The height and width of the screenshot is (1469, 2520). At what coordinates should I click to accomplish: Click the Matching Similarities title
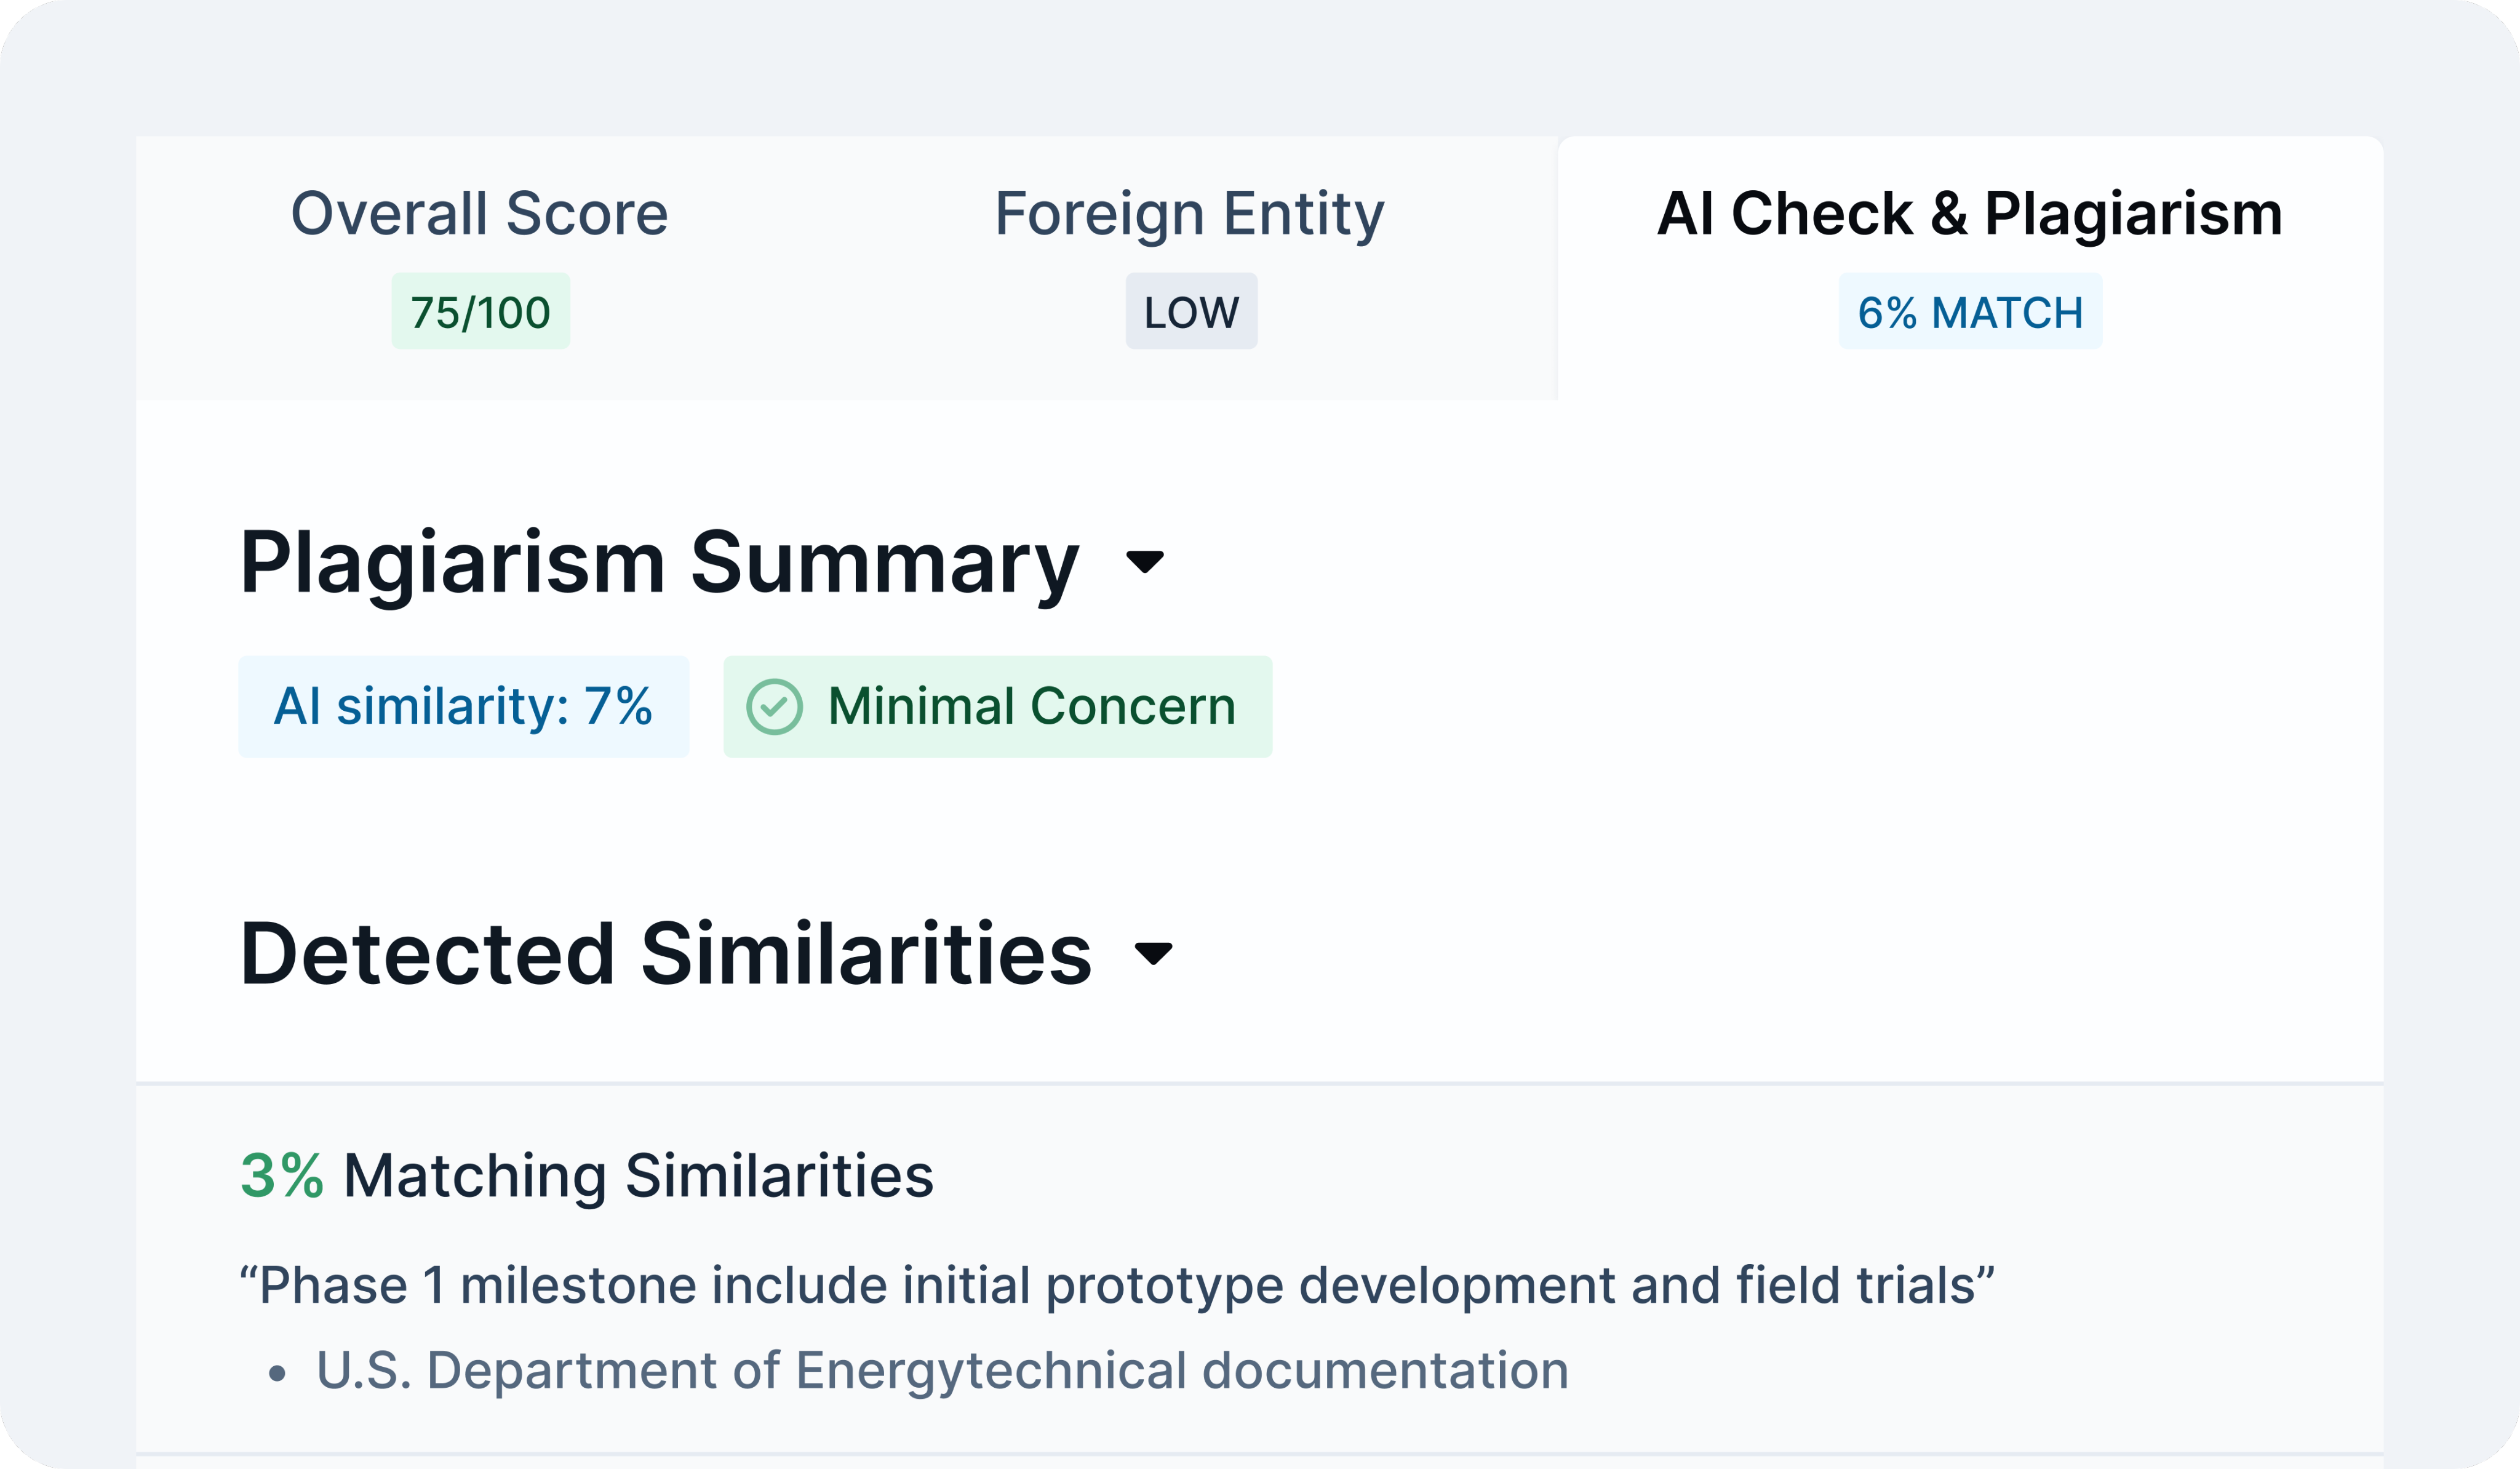(x=638, y=1175)
